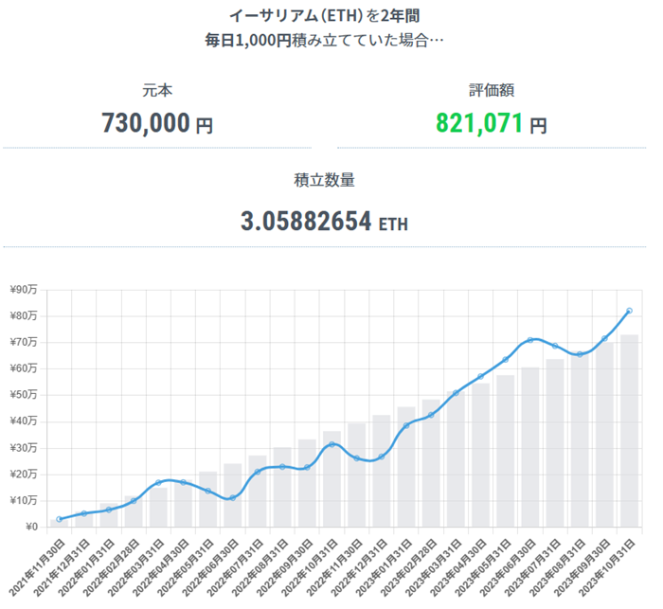Click the 評価額 value 821,071 円

click(491, 122)
